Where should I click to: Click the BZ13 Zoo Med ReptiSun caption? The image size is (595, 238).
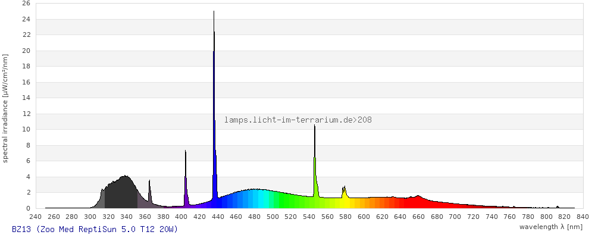tap(95, 229)
